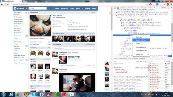
Task: Click the plus icon to add style rule
Action: click(x=148, y=61)
